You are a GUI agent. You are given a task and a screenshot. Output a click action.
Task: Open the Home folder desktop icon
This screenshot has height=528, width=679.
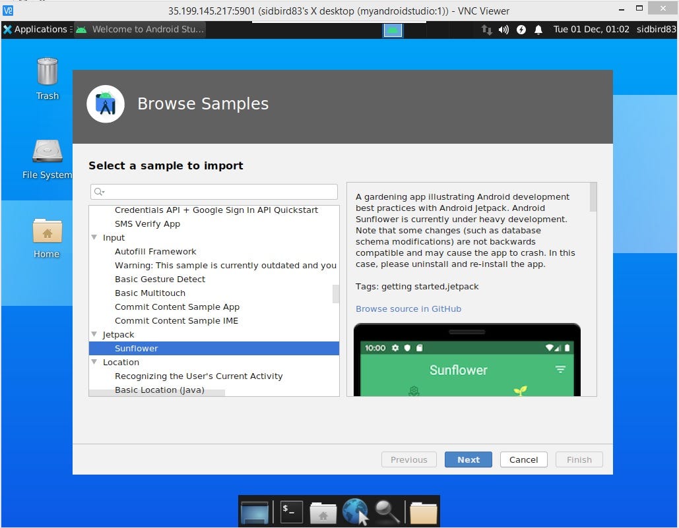[48, 231]
